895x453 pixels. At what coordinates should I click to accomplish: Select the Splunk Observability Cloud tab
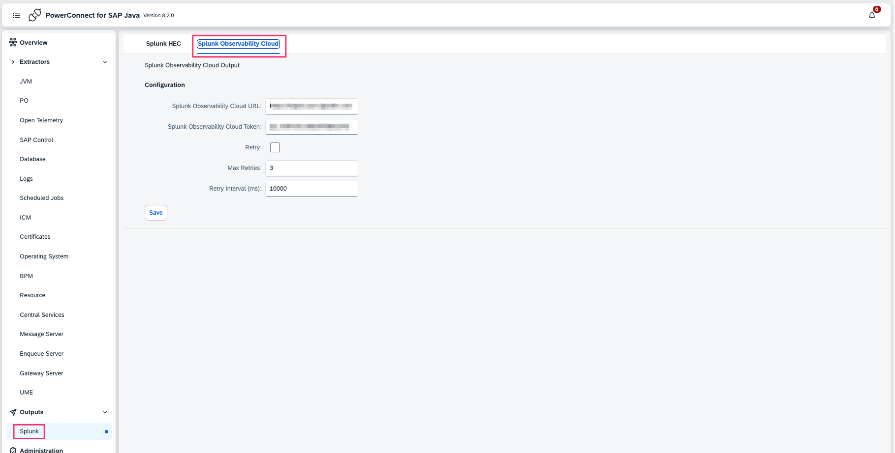tap(238, 44)
